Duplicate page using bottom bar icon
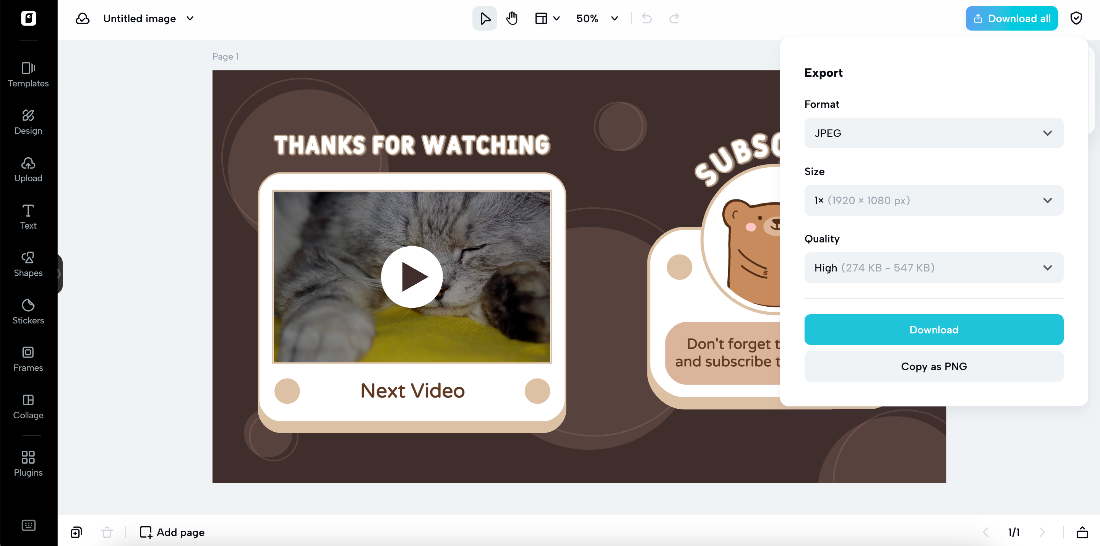This screenshot has height=546, width=1100. coord(76,532)
